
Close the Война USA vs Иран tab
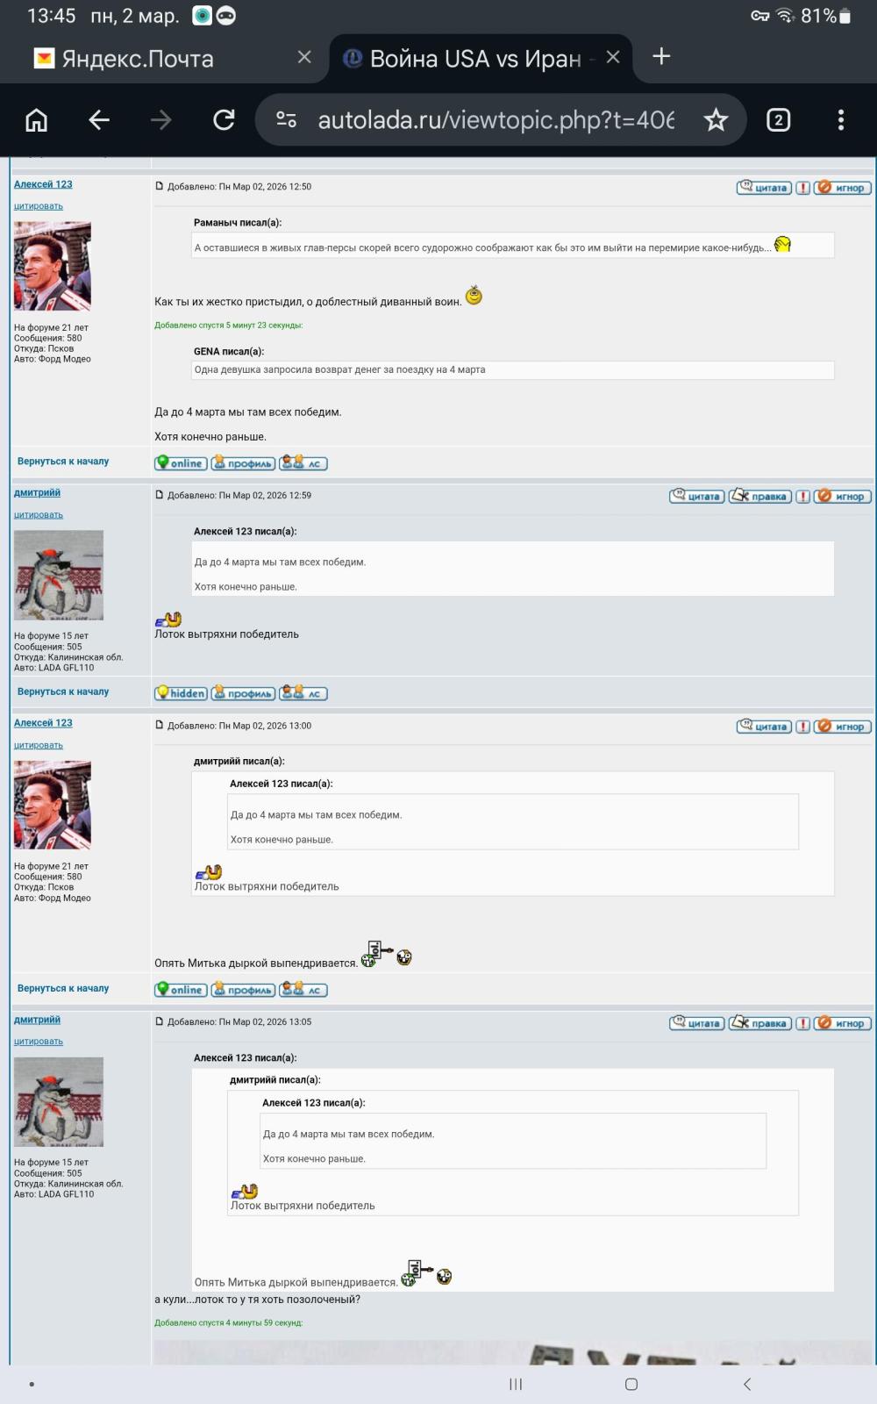tap(613, 57)
